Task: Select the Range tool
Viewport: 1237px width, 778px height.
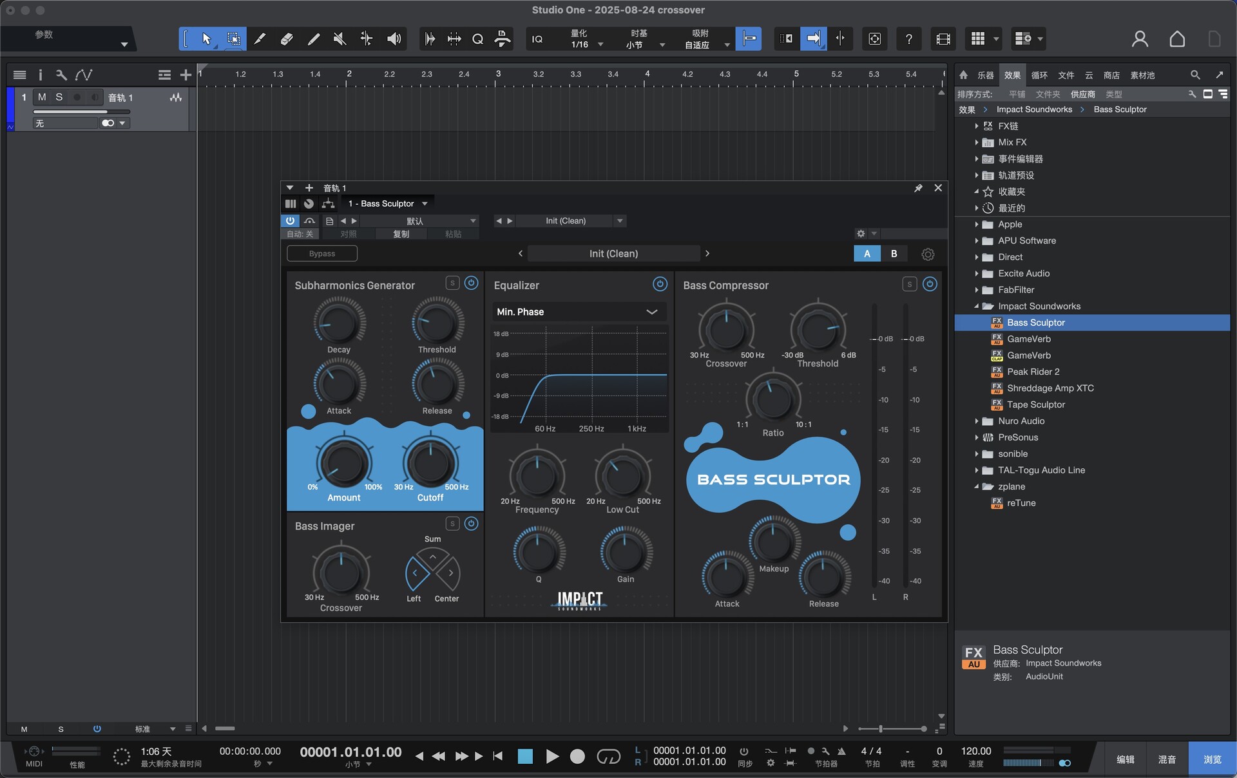Action: click(233, 39)
